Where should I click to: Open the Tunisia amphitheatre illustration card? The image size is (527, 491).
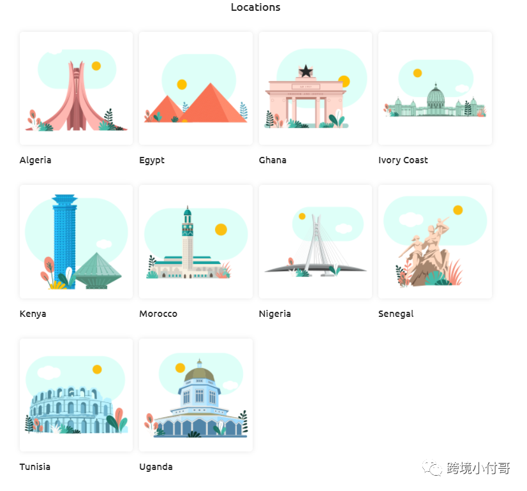pyautogui.click(x=77, y=395)
